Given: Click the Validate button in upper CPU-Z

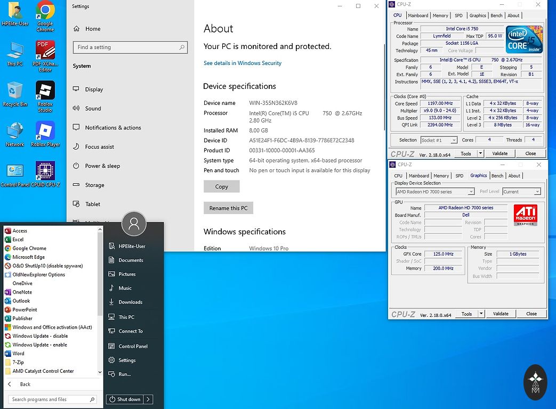Looking at the screenshot, I should tap(499, 153).
